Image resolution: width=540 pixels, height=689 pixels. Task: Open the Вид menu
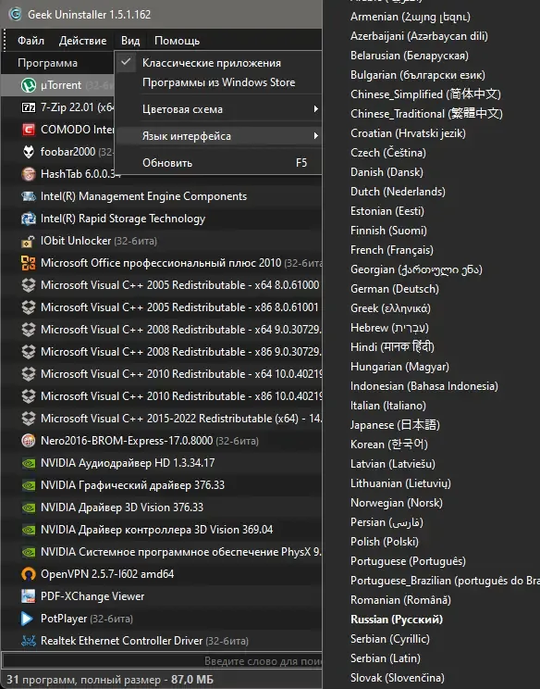pos(130,41)
